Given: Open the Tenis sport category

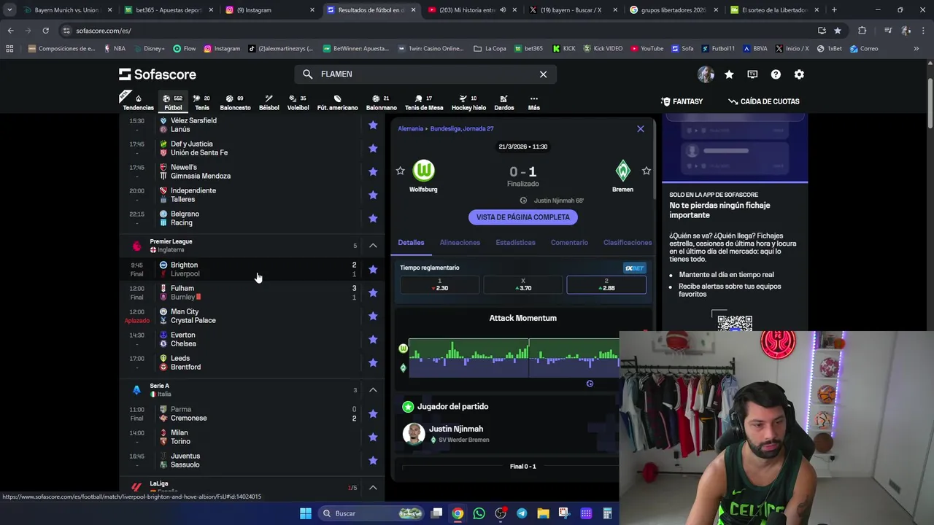Looking at the screenshot, I should 201,102.
